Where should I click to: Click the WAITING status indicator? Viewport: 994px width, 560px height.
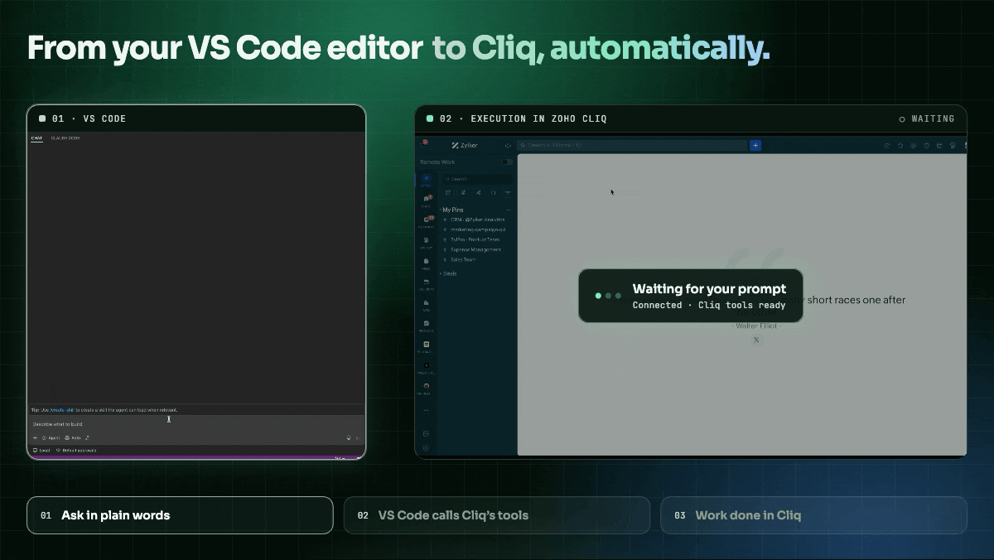[927, 118]
